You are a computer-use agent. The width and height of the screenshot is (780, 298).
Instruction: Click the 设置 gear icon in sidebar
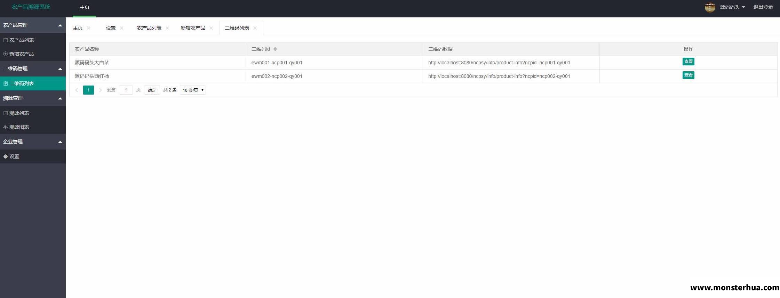click(6, 156)
